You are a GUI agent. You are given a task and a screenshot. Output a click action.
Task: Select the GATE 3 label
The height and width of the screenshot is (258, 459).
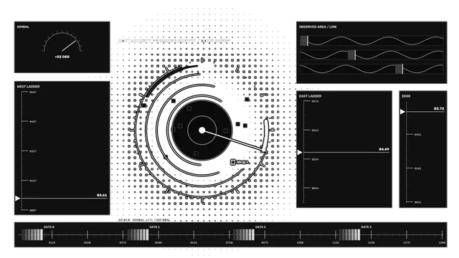tap(366, 227)
